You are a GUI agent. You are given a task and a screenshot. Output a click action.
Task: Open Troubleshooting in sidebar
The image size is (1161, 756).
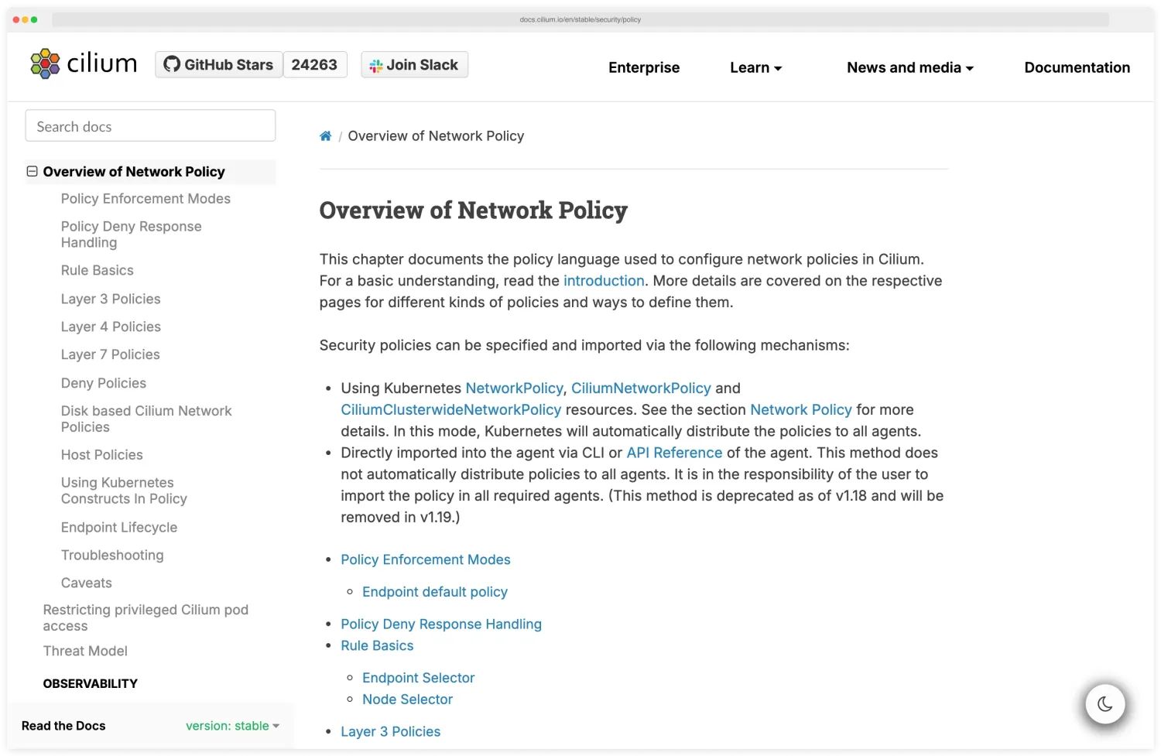(x=112, y=556)
